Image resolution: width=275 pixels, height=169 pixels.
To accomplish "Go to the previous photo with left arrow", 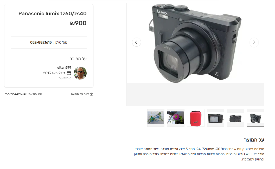I will point(136,42).
